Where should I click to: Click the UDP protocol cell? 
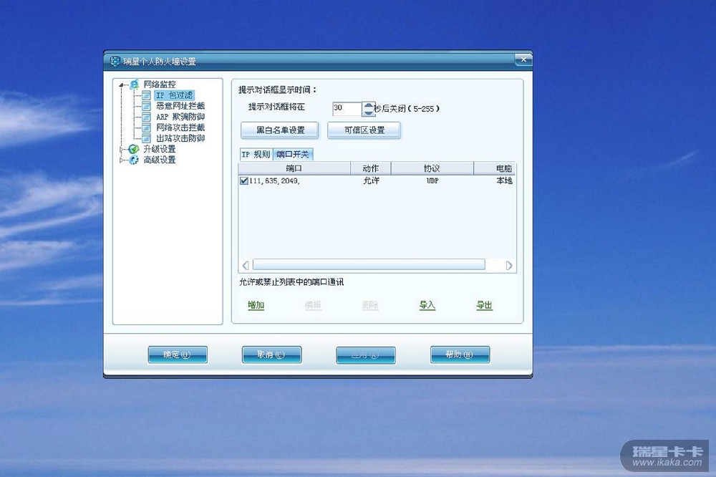click(x=432, y=181)
